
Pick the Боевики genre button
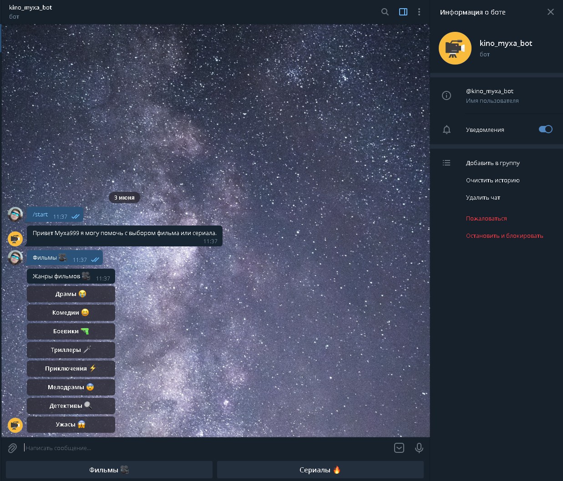click(71, 331)
